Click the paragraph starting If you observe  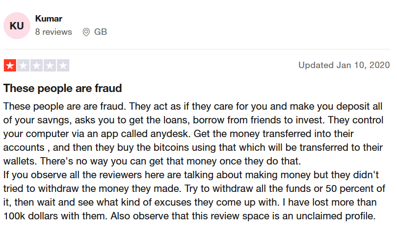coord(194,195)
